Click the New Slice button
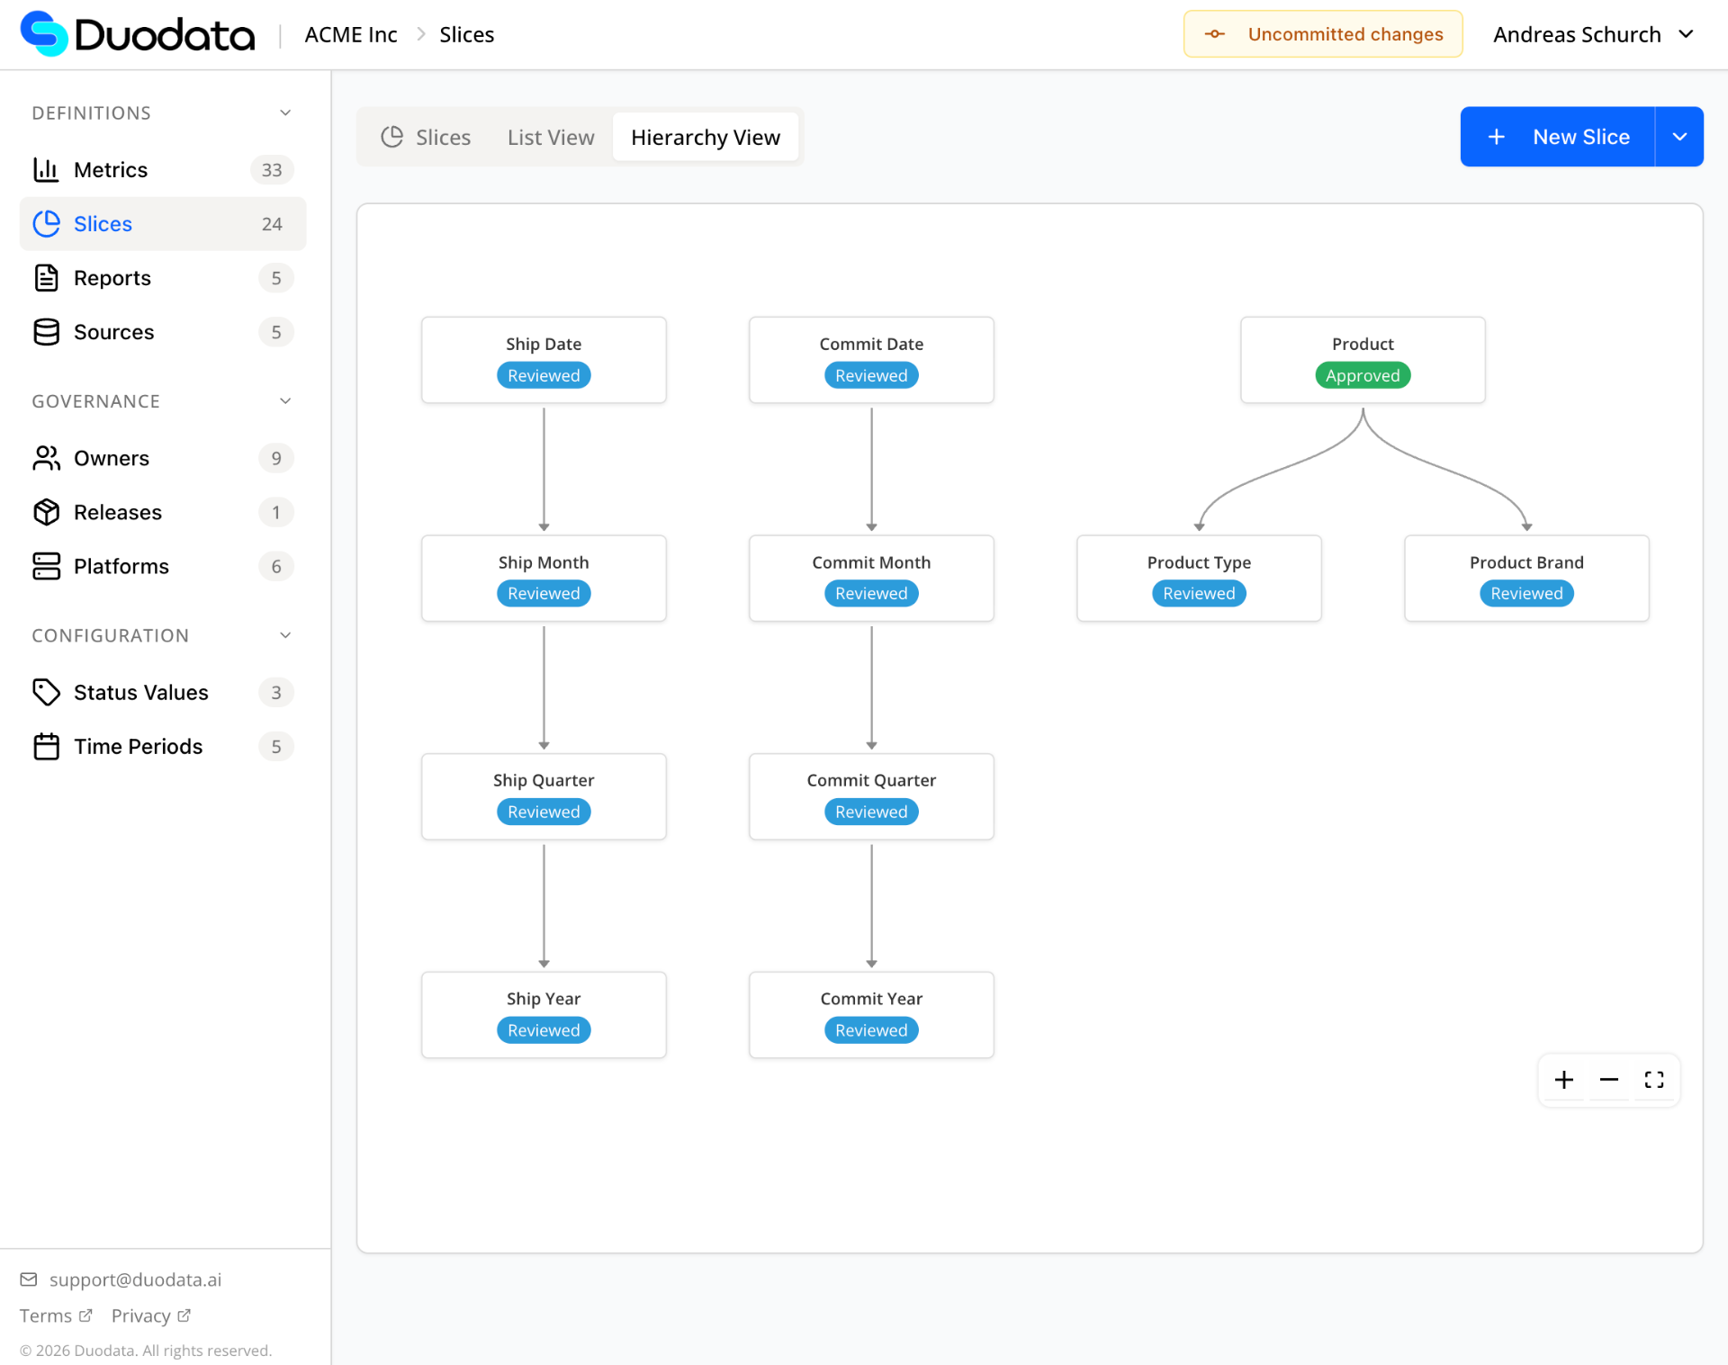Viewport: 1728px width, 1365px height. coord(1558,137)
